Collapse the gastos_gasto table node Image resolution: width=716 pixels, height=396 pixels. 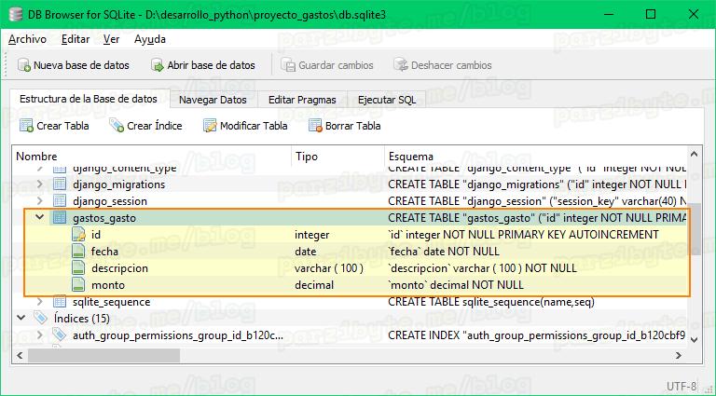tap(39, 218)
